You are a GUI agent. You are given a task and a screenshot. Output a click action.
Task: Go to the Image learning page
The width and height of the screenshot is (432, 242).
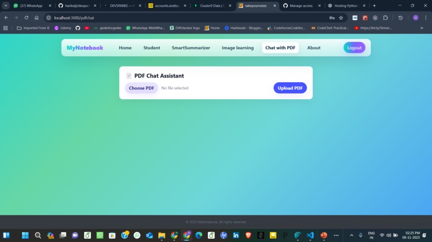(238, 48)
